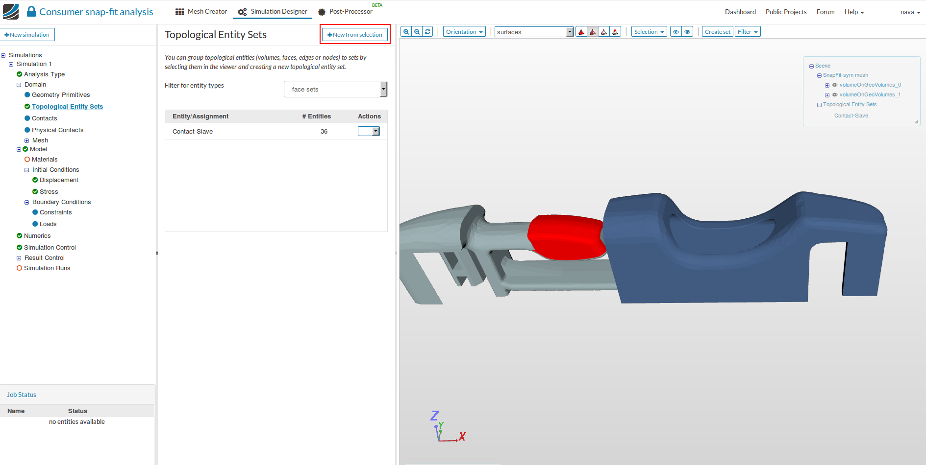This screenshot has height=465, width=926.
Task: Open the face sets entity type filter
Action: tap(335, 89)
